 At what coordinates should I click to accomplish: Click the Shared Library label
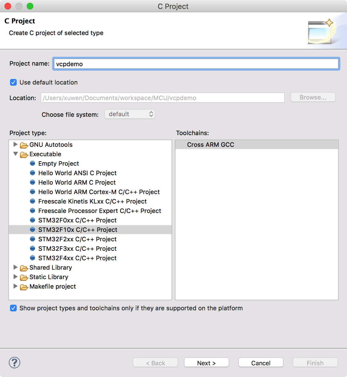51,267
